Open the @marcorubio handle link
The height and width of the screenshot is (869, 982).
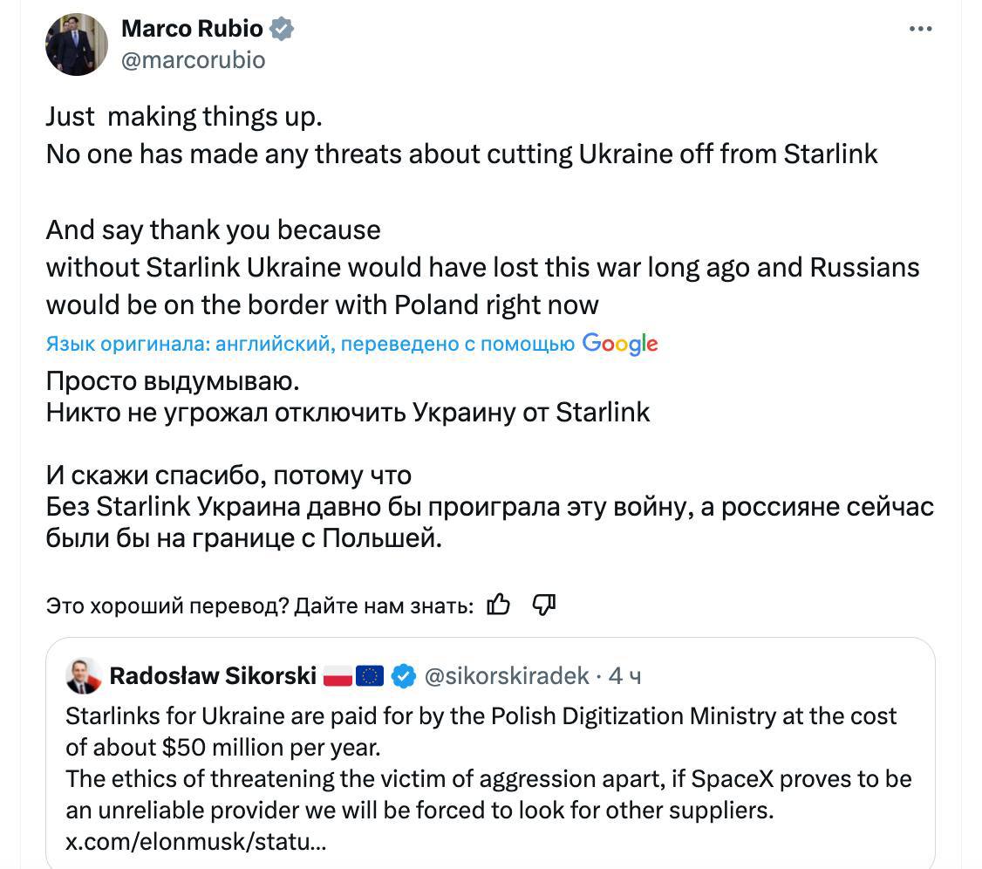click(193, 59)
